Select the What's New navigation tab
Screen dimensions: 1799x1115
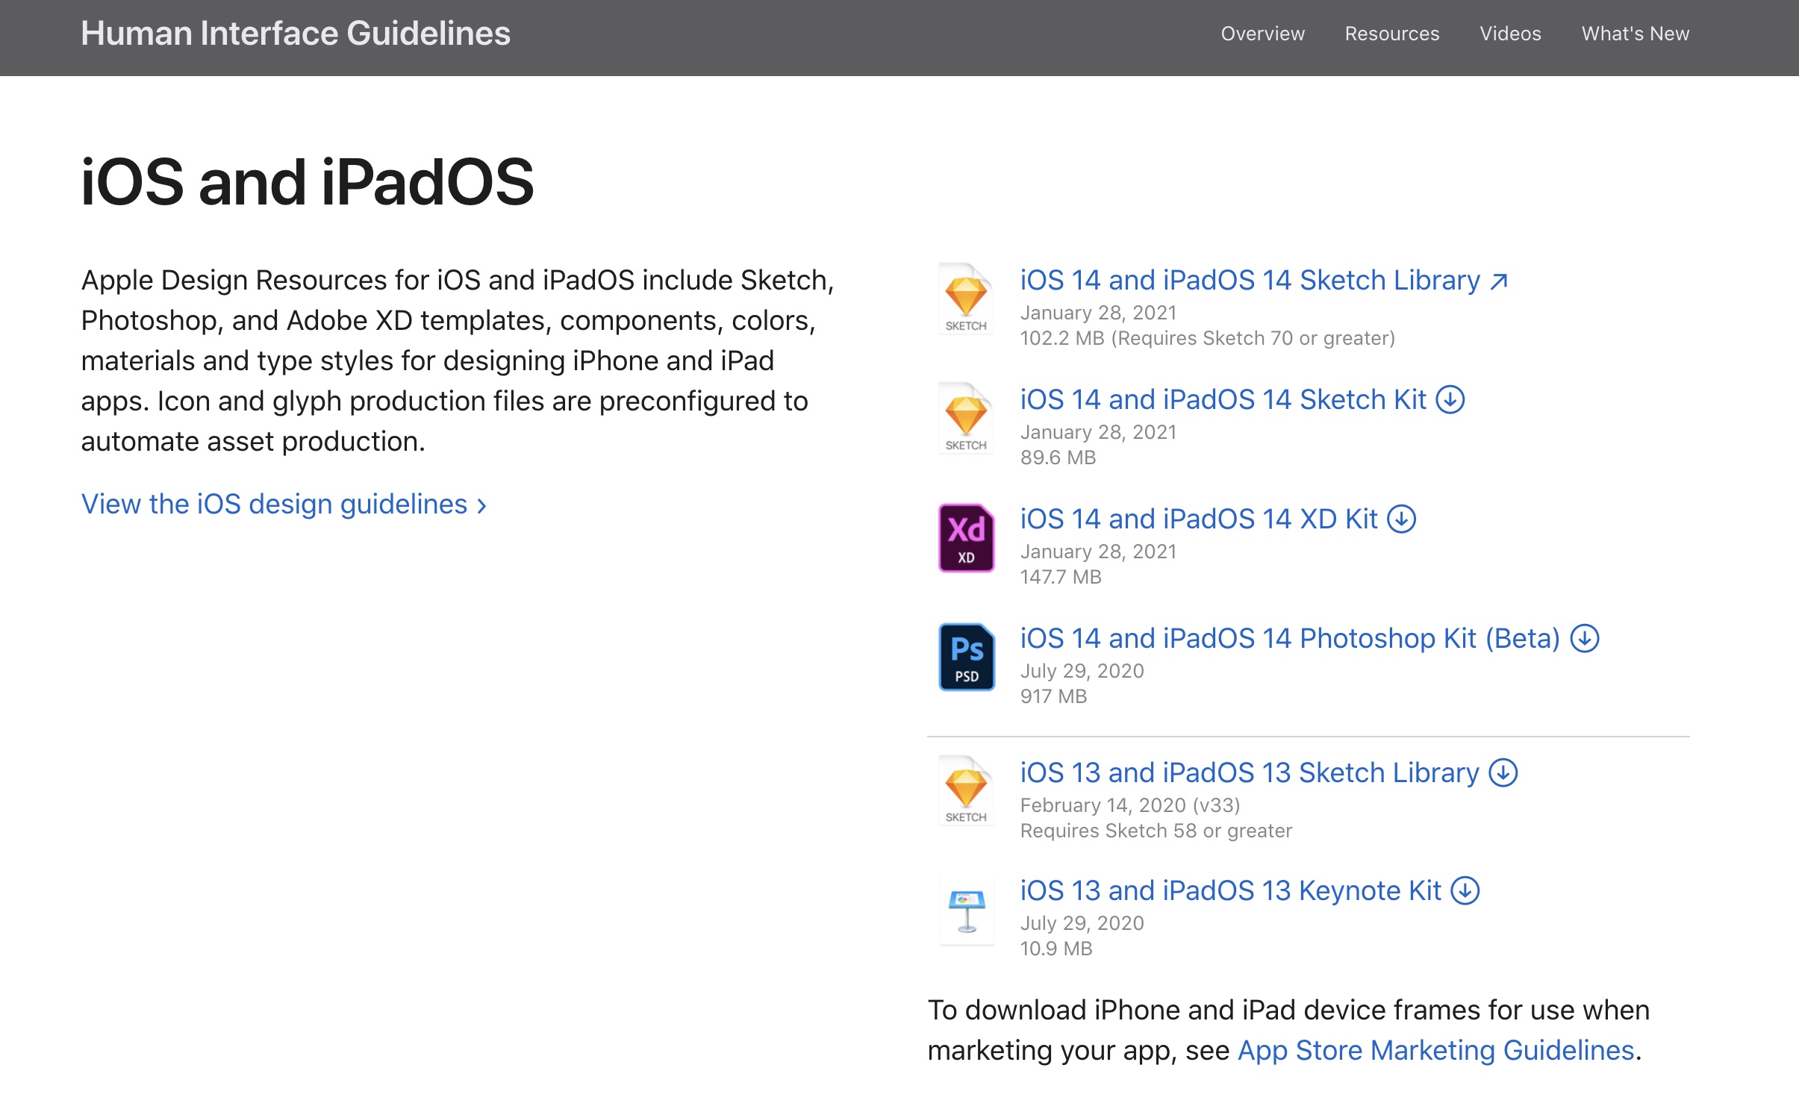(x=1639, y=34)
